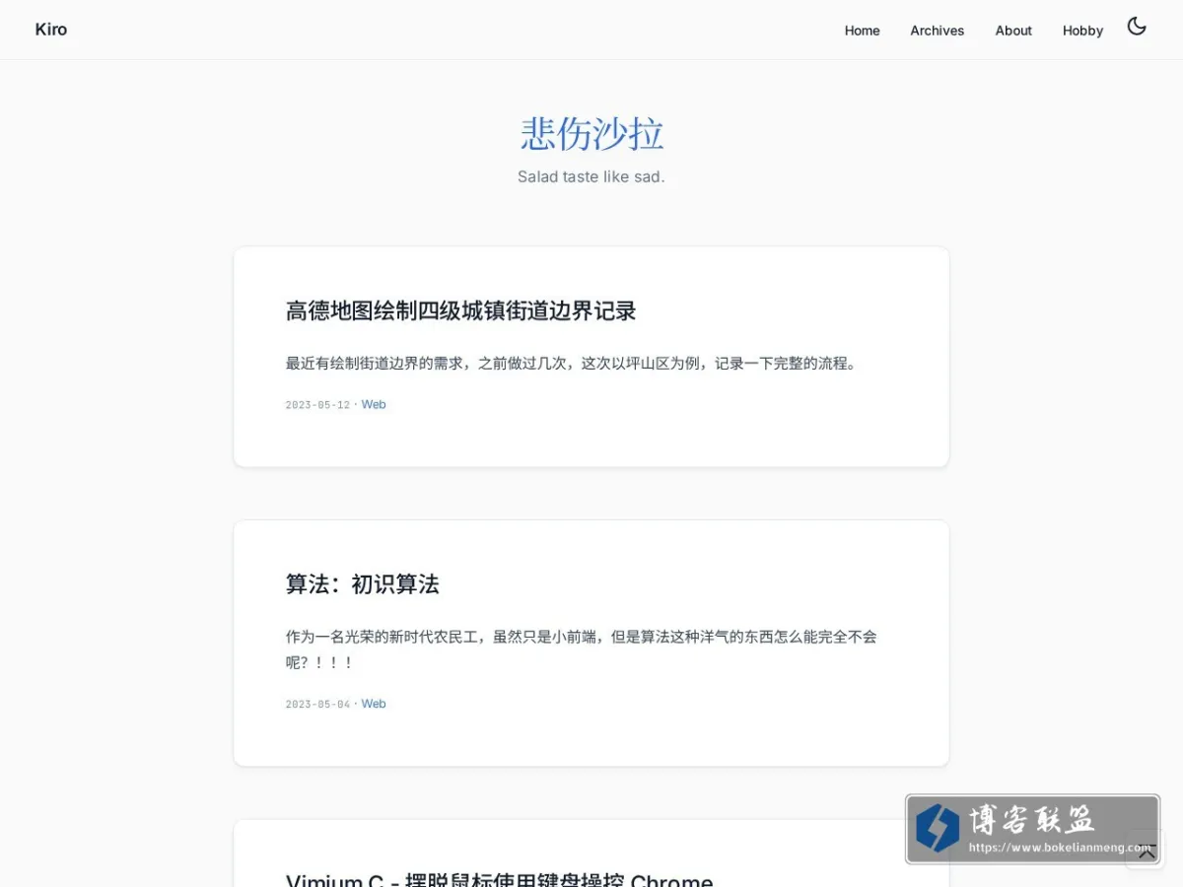1183x887 pixels.
Task: Click excerpt starting 作为一名光荣的新时代农民工
Action: [581, 649]
